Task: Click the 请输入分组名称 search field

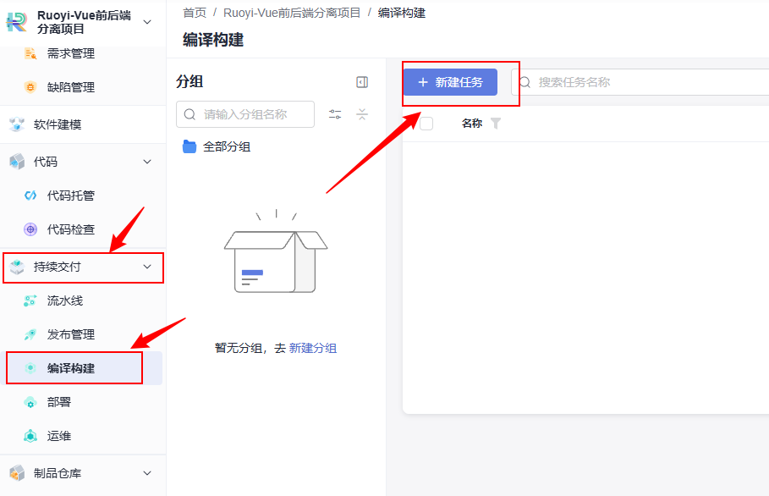Action: click(x=245, y=114)
